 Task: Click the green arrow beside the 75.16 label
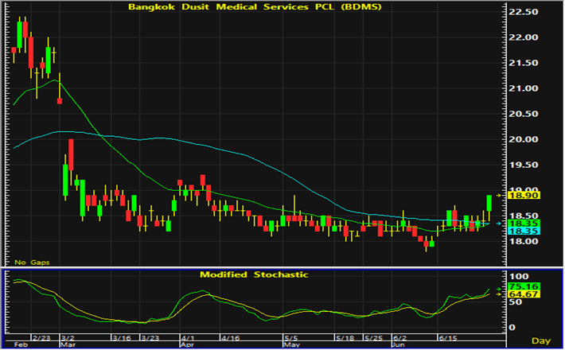pos(498,289)
